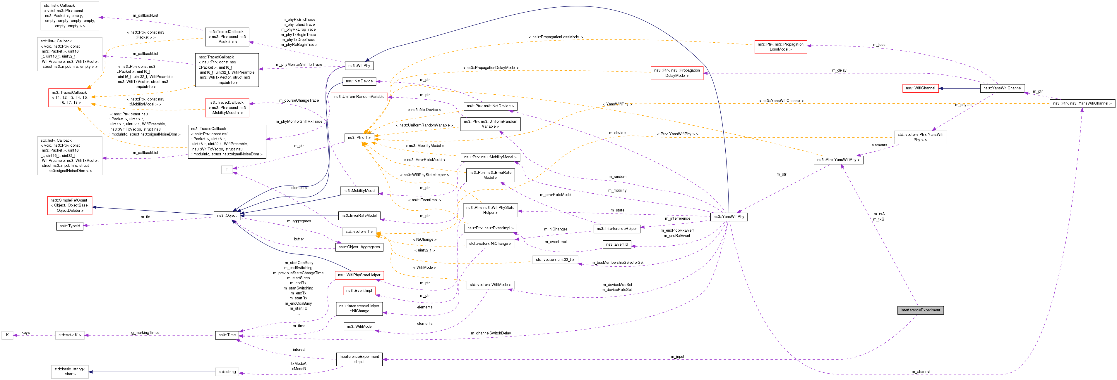Click the m_errorRateModel edge label
The height and width of the screenshot is (380, 1117).
(x=556, y=195)
